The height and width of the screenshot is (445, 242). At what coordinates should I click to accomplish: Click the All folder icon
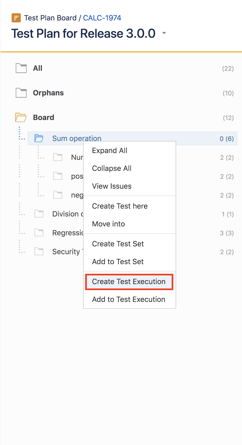click(x=21, y=68)
